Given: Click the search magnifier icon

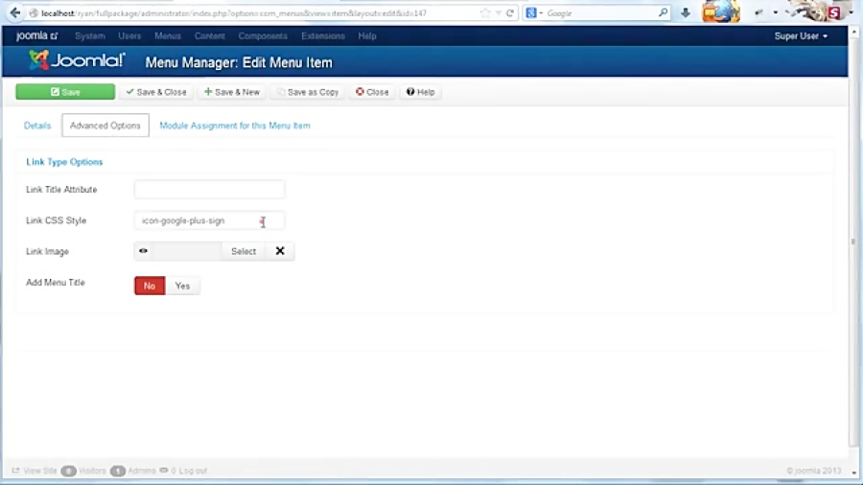Looking at the screenshot, I should pyautogui.click(x=664, y=12).
